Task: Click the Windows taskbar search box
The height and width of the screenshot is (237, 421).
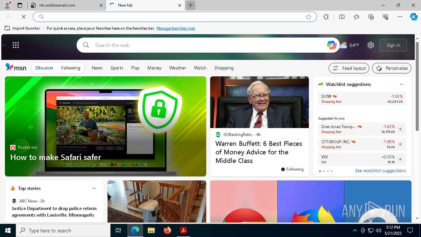Action: click(63, 230)
